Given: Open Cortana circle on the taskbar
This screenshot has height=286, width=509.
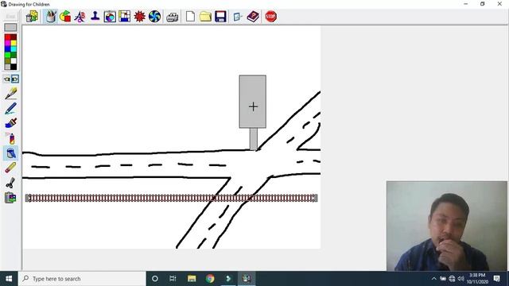Looking at the screenshot, I should [x=155, y=279].
